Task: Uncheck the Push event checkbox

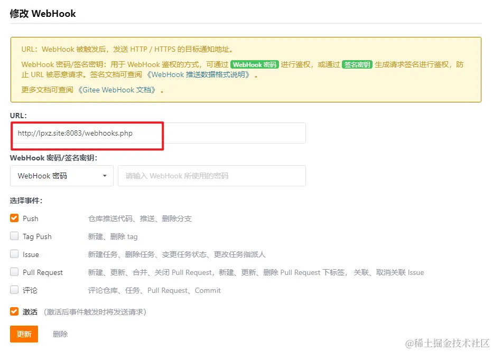Action: click(14, 218)
